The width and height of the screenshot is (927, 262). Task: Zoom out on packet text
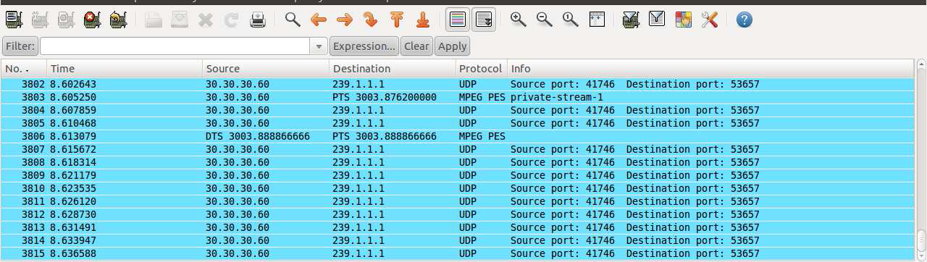pyautogui.click(x=545, y=20)
